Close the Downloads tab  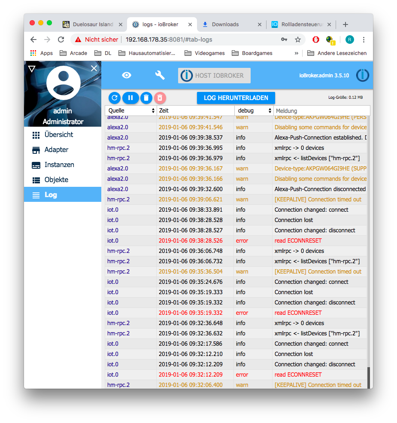tap(260, 24)
